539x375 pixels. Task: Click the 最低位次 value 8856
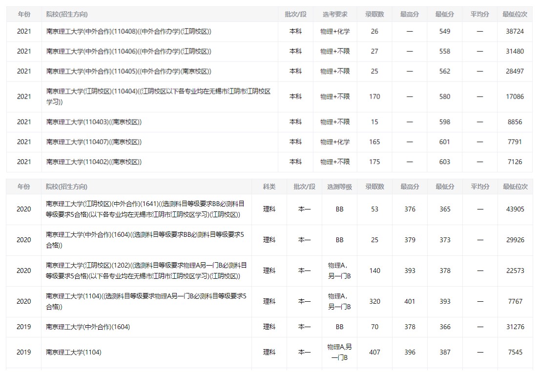pos(515,122)
